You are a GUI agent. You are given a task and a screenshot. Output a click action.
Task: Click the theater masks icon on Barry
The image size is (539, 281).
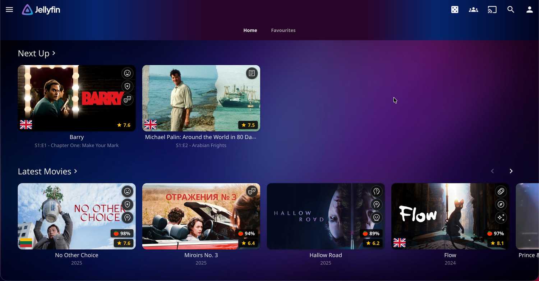coord(127,100)
